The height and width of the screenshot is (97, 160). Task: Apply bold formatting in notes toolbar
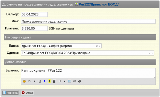click(x=29, y=81)
